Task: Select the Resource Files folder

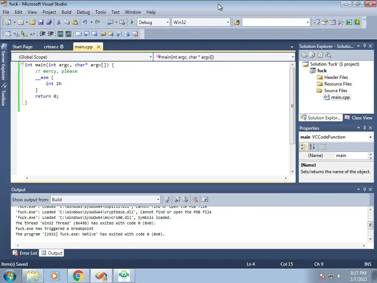Action: (x=334, y=84)
